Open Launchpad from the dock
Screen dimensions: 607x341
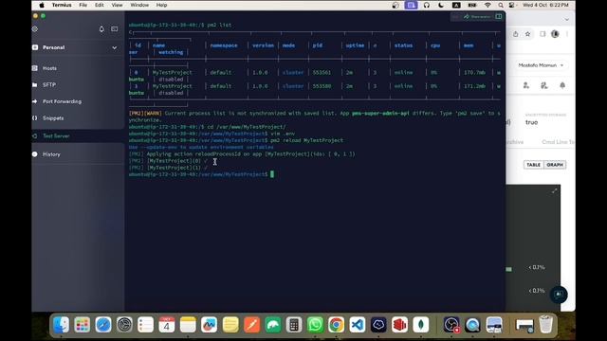point(83,325)
